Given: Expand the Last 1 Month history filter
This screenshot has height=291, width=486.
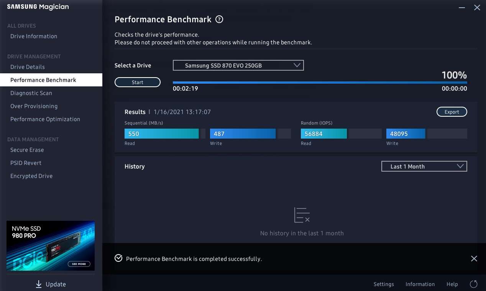Looking at the screenshot, I should pyautogui.click(x=424, y=167).
